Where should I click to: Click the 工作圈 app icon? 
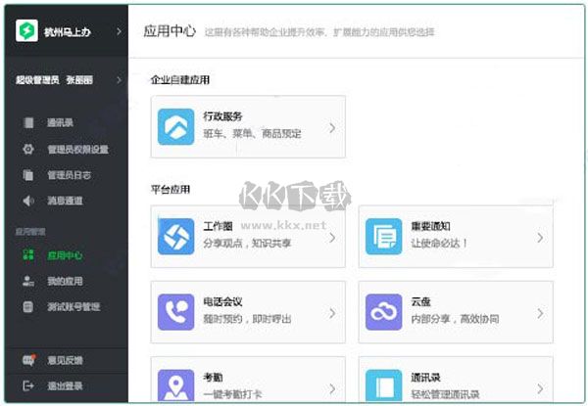point(175,237)
